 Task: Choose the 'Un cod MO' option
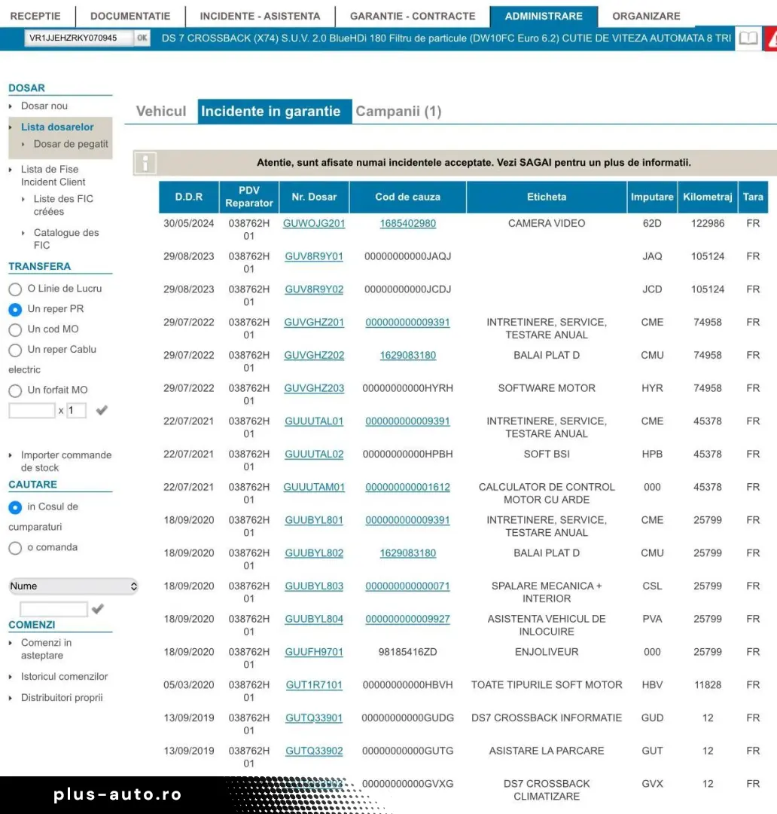[15, 330]
